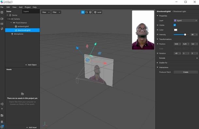
Task: Open the Project menu
Action: (27, 7)
